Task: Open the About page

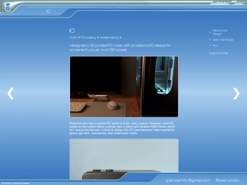Action: click(221, 3)
